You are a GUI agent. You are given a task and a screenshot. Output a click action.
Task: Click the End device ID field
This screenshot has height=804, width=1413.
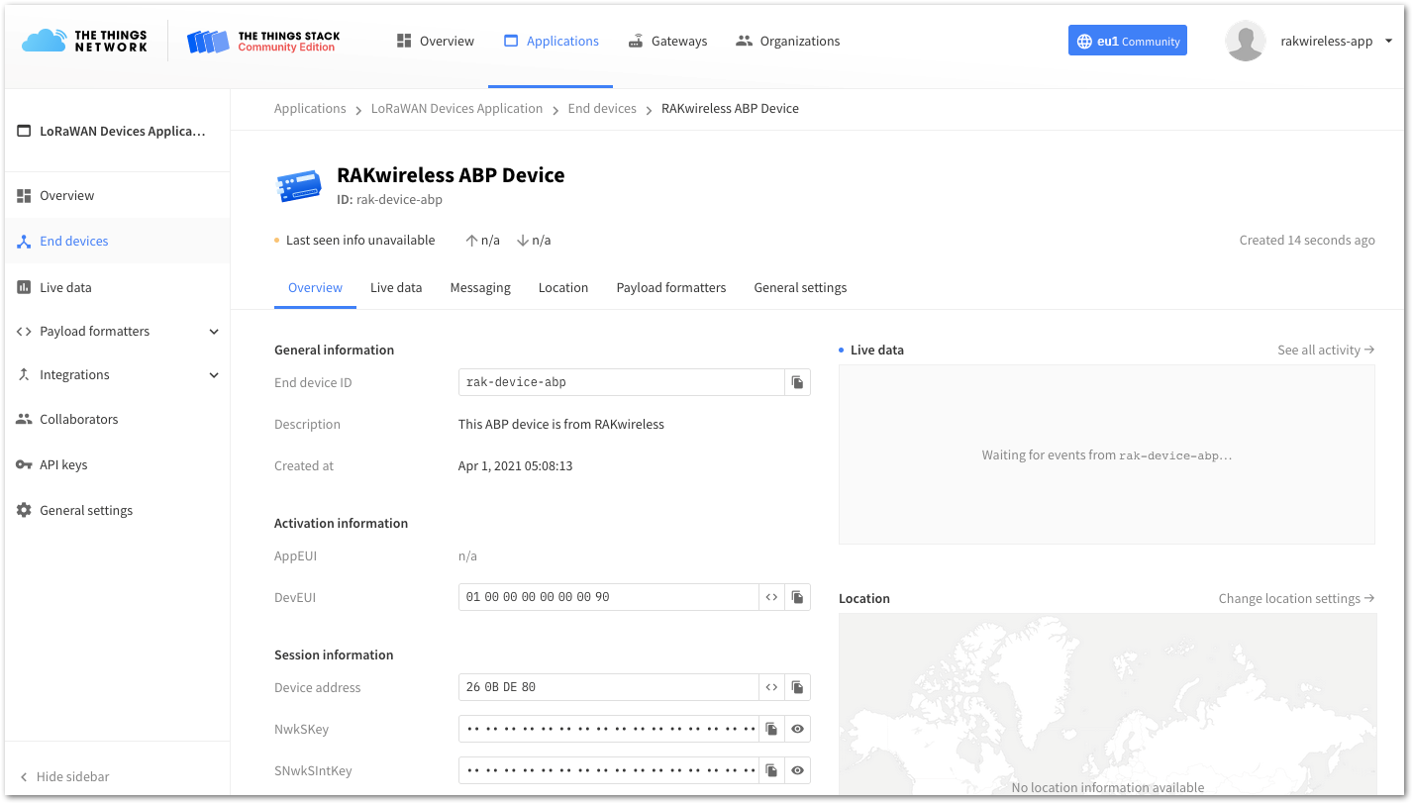click(622, 382)
